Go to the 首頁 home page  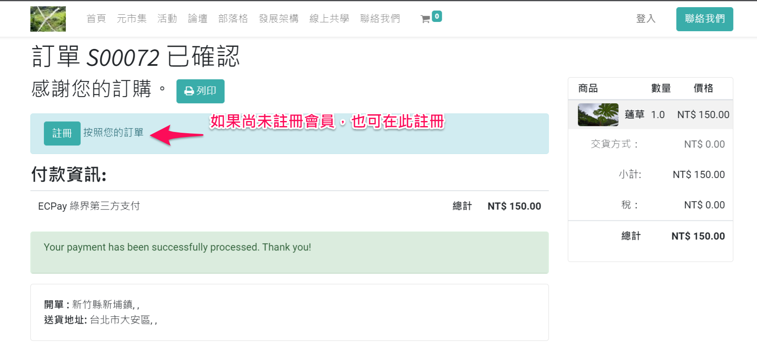96,19
